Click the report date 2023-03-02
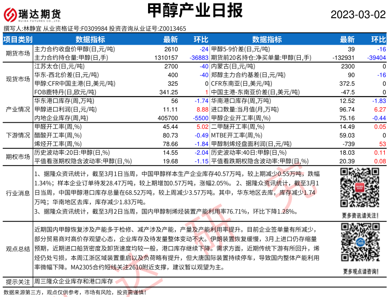Viewport: 389px width, 297px height. [x=358, y=14]
